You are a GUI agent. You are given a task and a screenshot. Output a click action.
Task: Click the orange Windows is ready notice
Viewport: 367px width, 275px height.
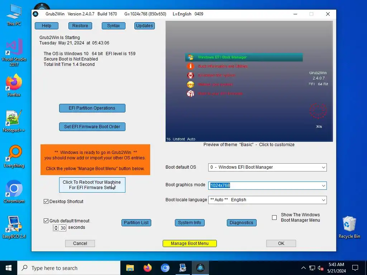point(95,160)
